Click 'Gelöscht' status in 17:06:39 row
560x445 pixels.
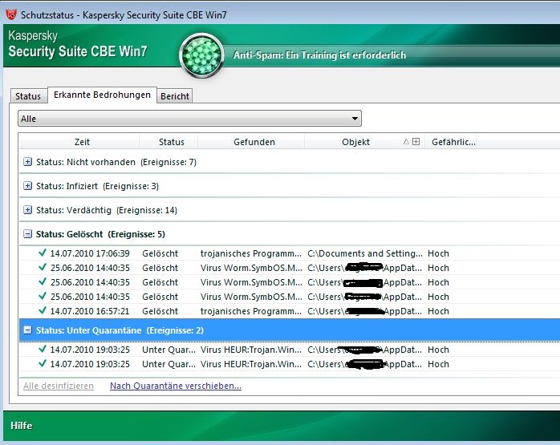click(160, 253)
